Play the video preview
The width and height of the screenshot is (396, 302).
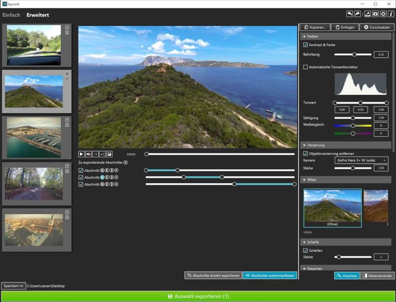81,154
